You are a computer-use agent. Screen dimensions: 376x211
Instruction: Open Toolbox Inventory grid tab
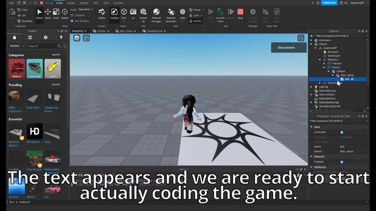click(30, 38)
